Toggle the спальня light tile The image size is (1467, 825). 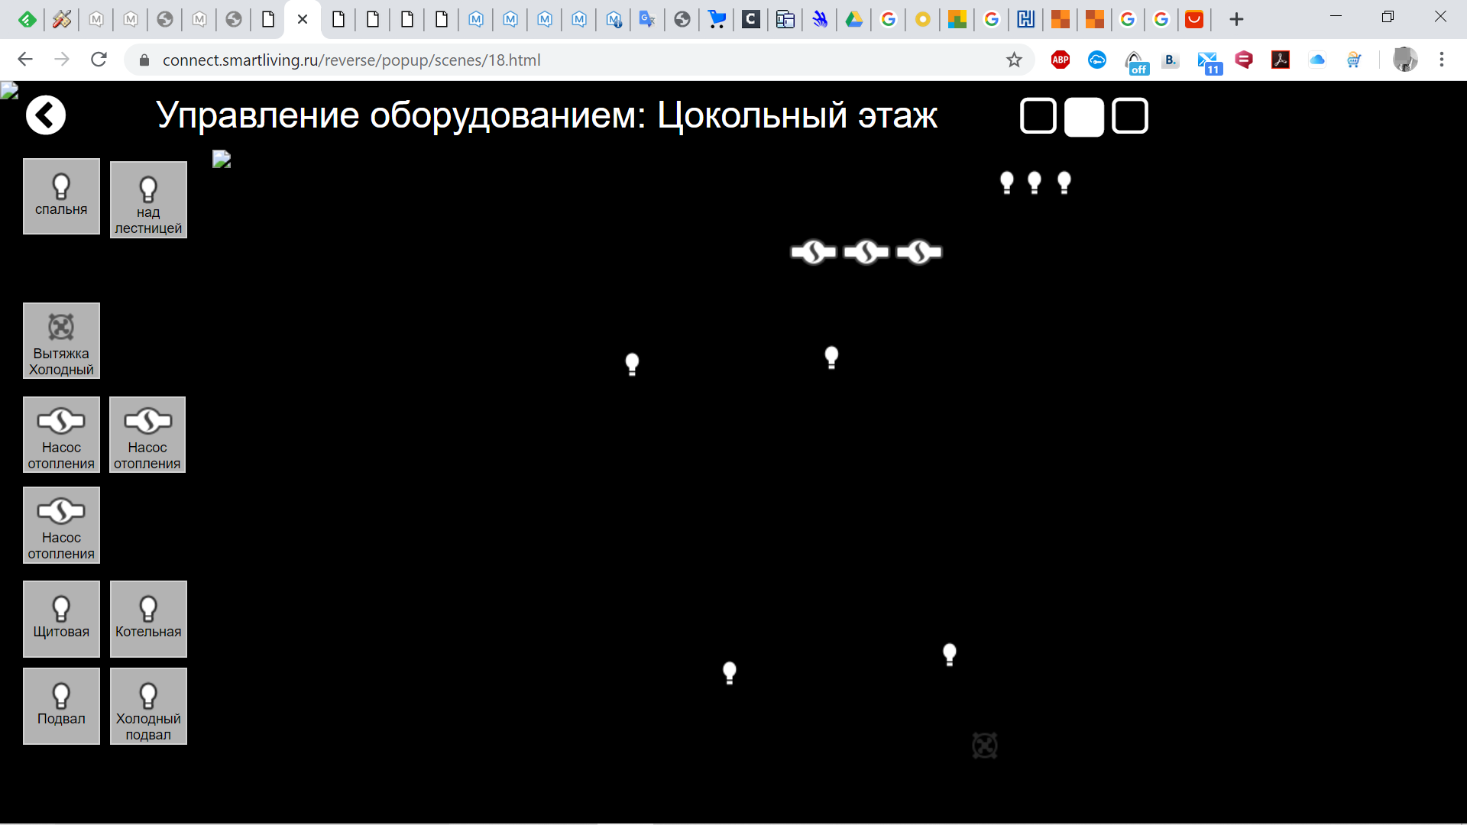point(61,196)
